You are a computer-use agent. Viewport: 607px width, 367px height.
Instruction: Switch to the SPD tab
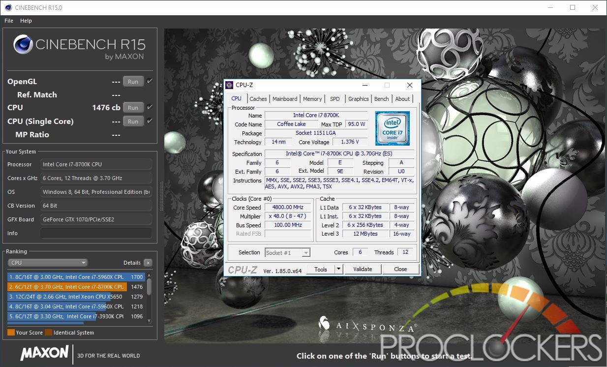click(x=334, y=99)
